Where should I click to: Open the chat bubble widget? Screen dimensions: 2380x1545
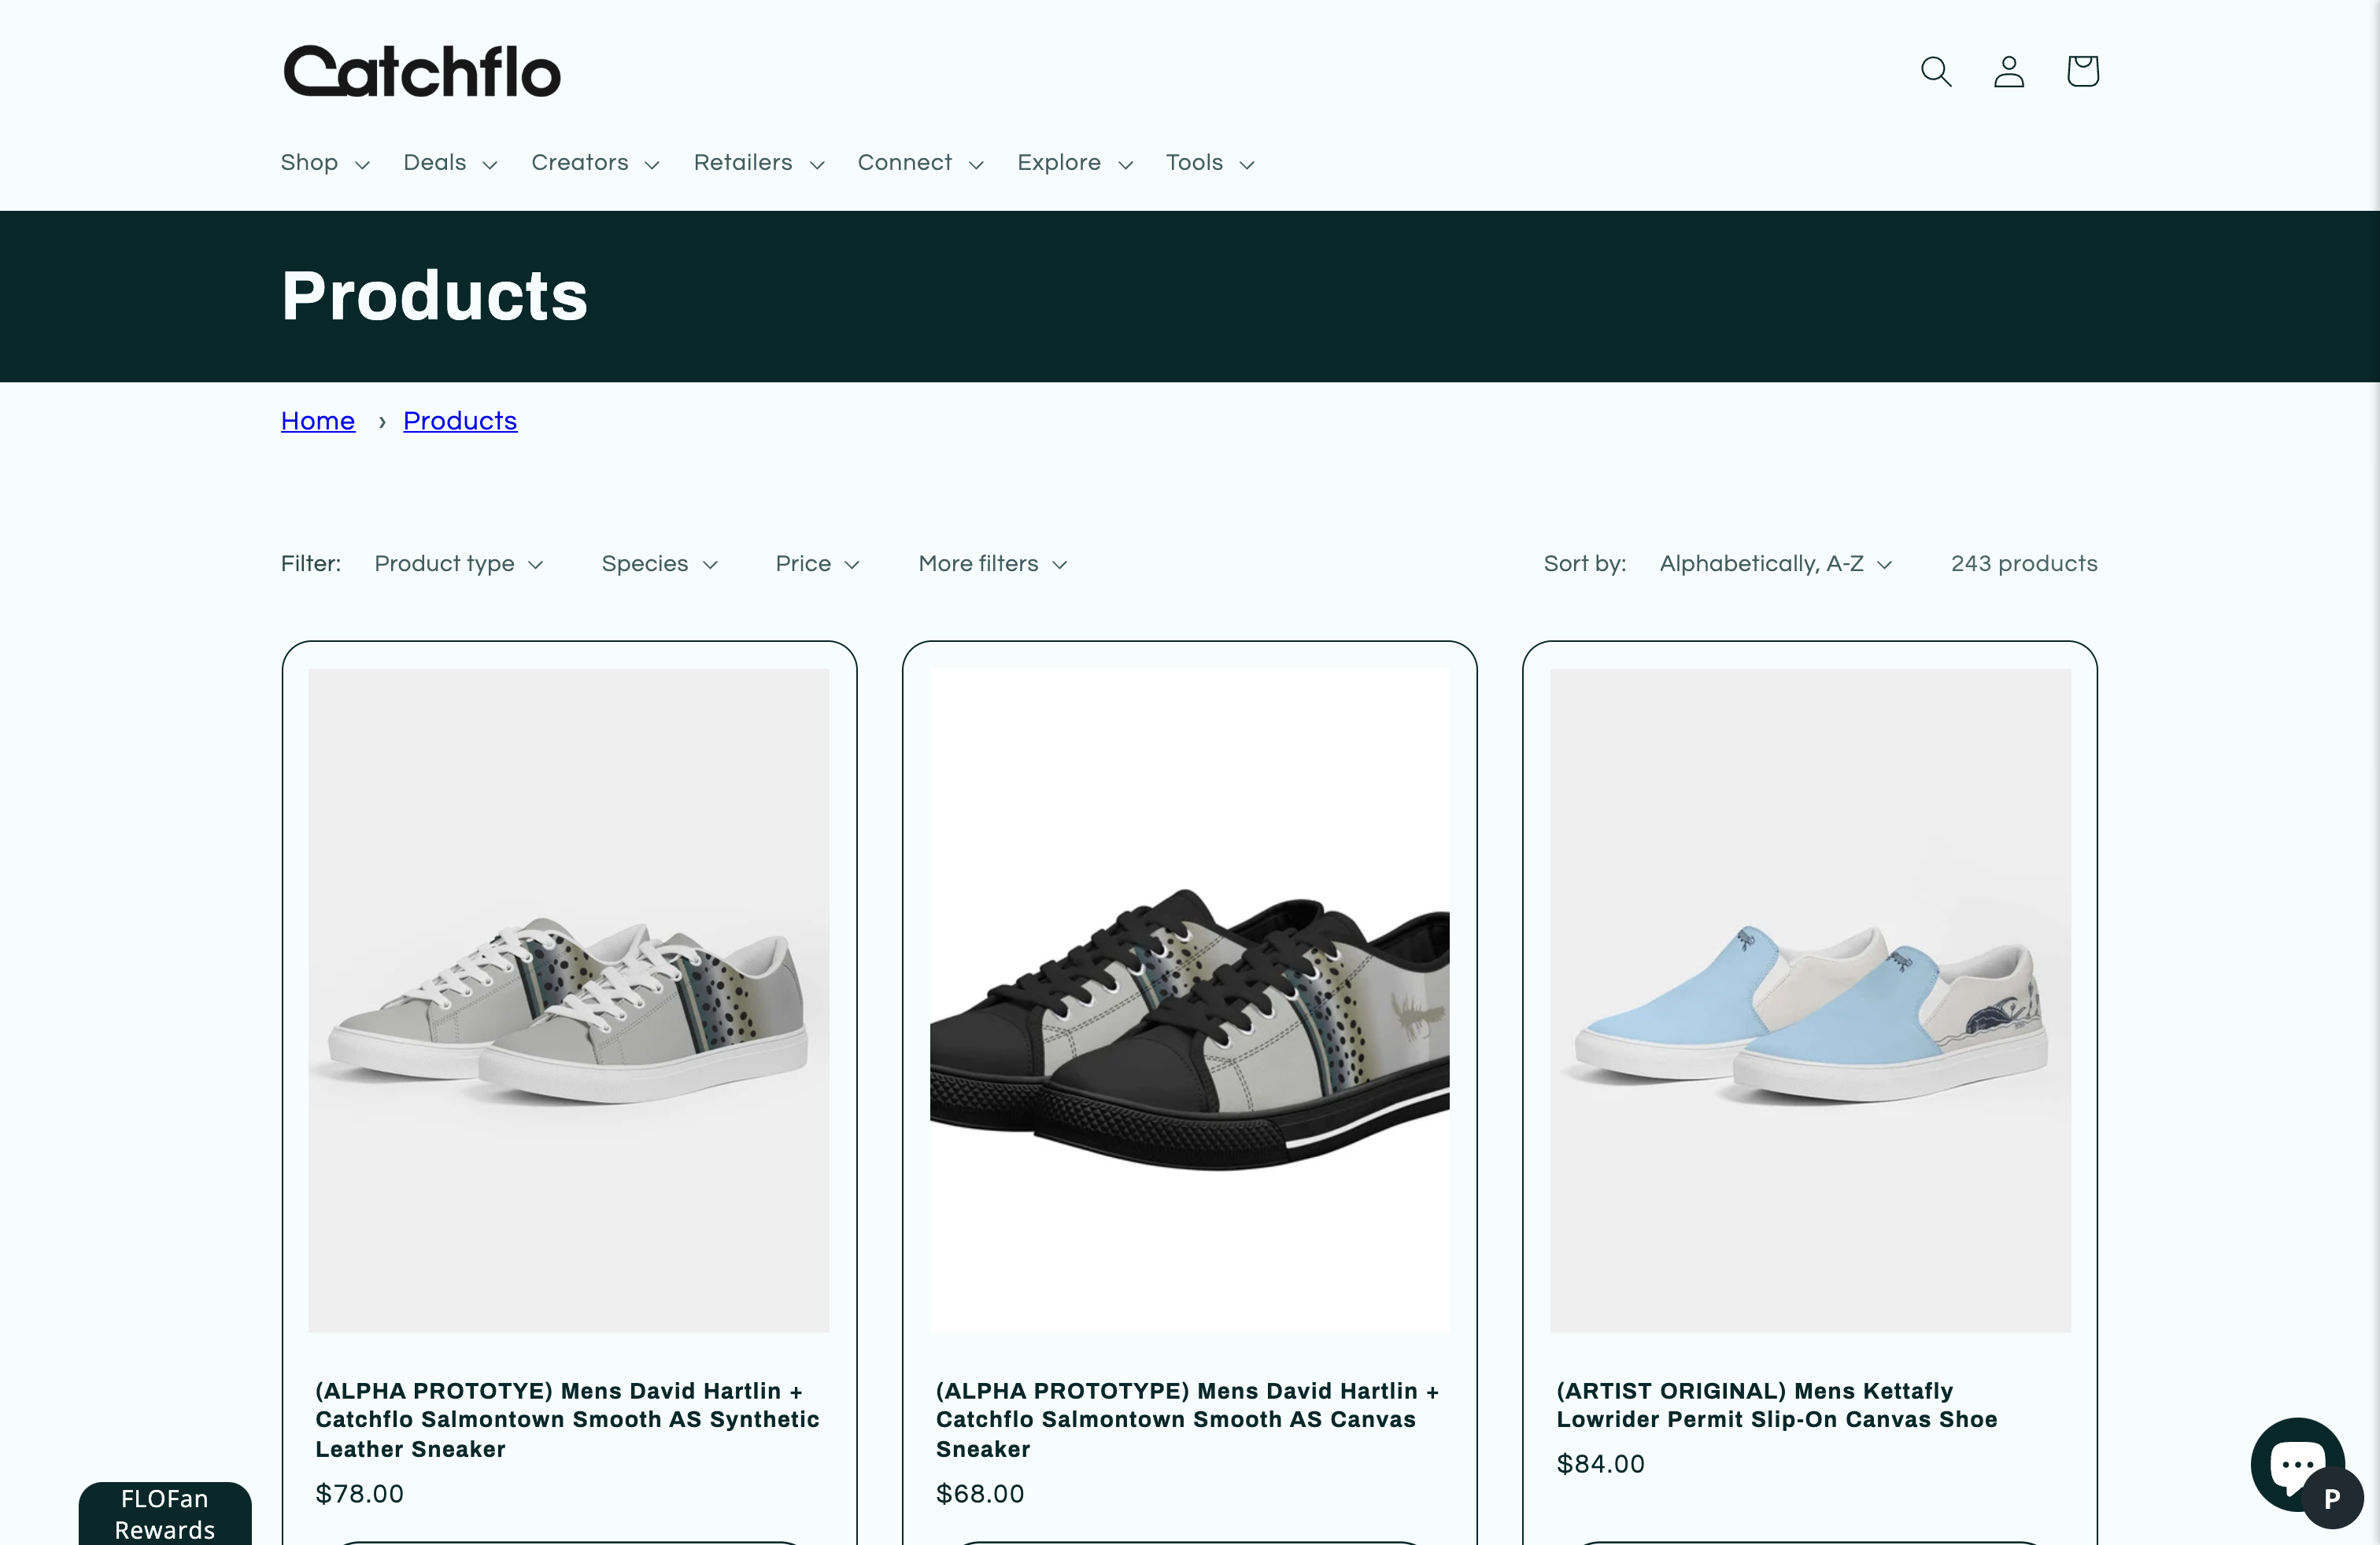coord(2294,1463)
